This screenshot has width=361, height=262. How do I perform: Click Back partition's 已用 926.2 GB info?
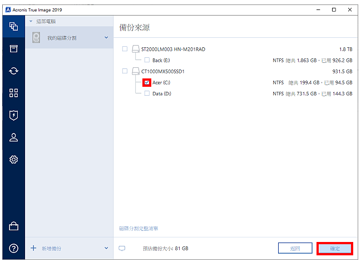[337, 60]
